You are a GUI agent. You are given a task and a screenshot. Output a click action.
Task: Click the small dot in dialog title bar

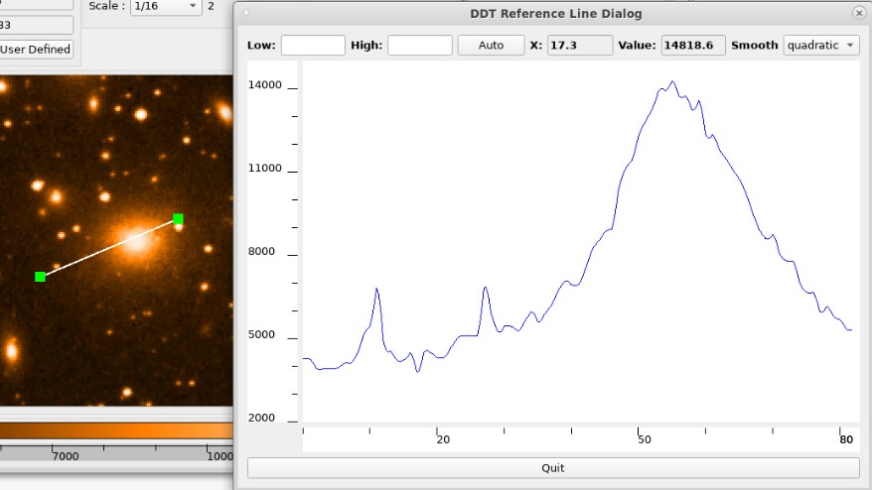click(x=246, y=13)
